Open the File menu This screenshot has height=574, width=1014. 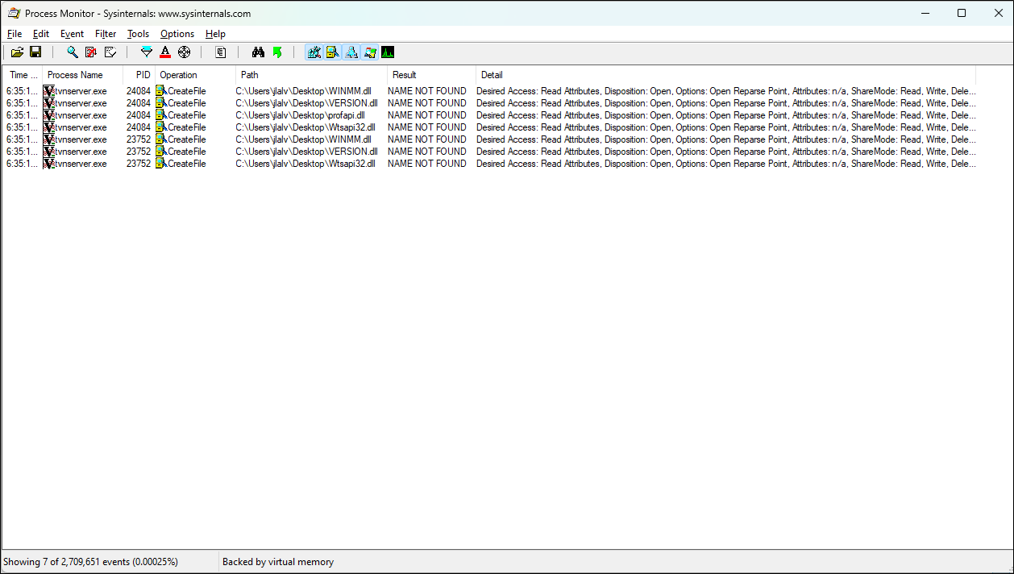(15, 34)
